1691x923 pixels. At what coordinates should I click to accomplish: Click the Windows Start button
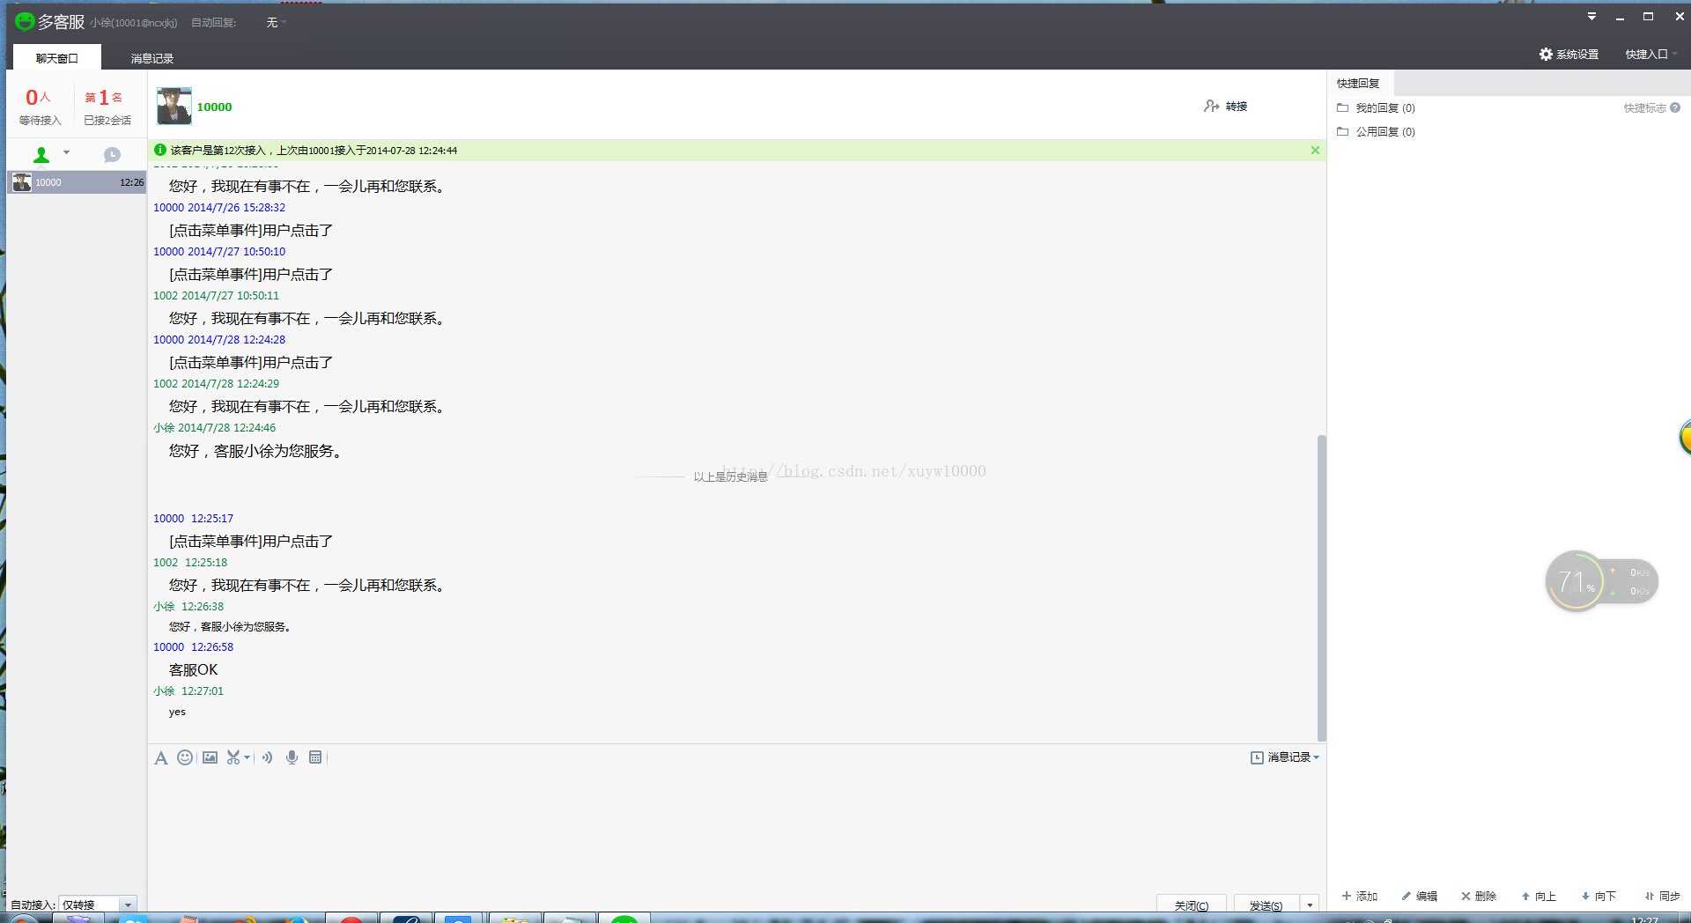[x=24, y=919]
